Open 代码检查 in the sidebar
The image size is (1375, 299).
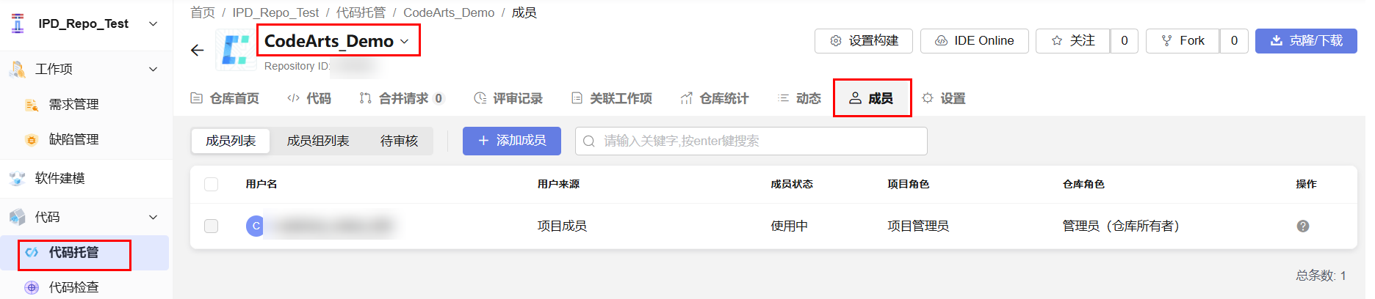[x=73, y=287]
